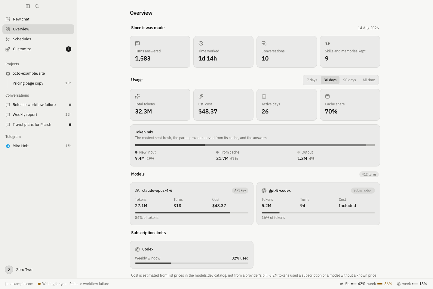This screenshot has height=289, width=433.
Task: Click the Subscription badge on gpt-5-codex
Action: point(363,191)
